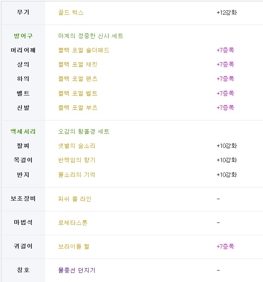Click the 마계의 정중한 신사 세트 link
Screen dimensions: 263x282
(91, 36)
